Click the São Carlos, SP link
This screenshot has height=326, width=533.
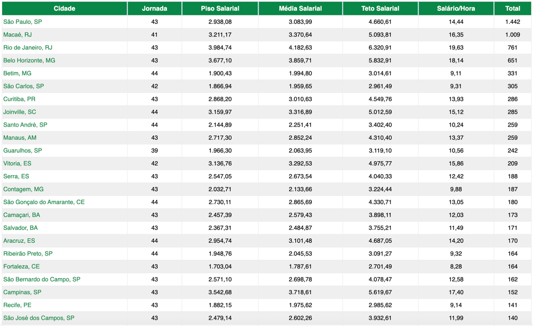(23, 86)
